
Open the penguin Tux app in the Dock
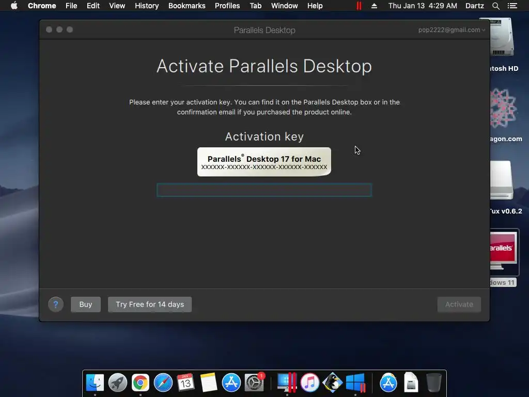[x=332, y=383]
